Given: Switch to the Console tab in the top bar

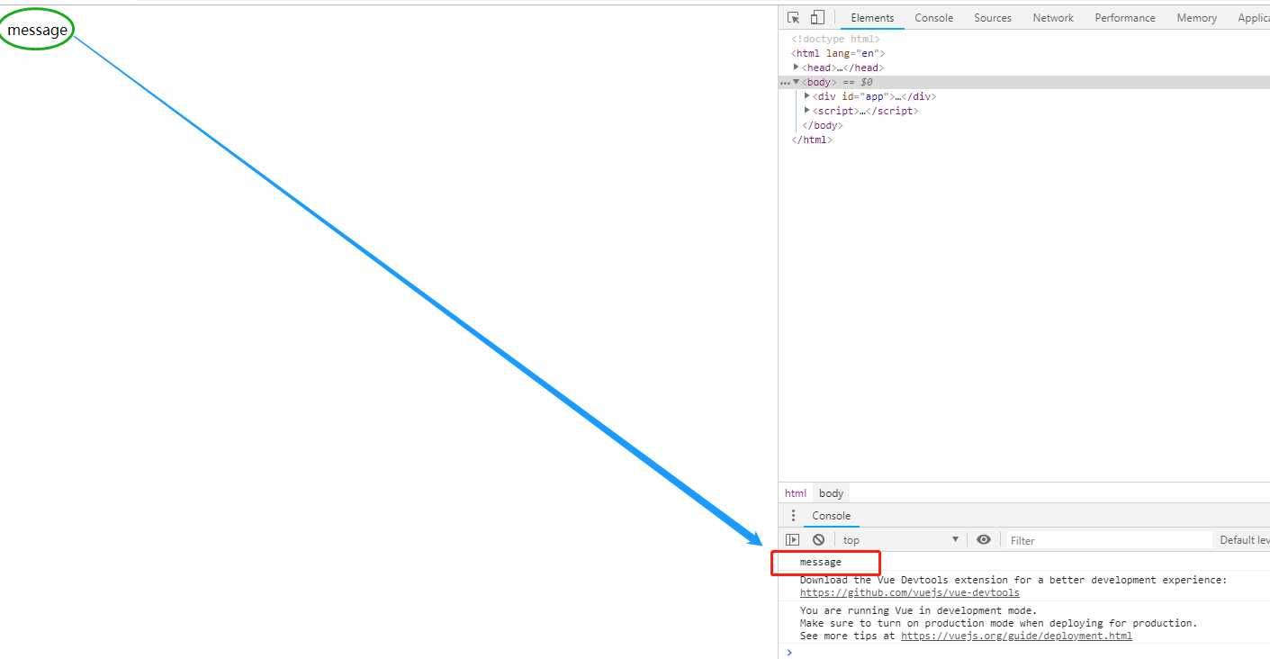Looking at the screenshot, I should pyautogui.click(x=933, y=18).
